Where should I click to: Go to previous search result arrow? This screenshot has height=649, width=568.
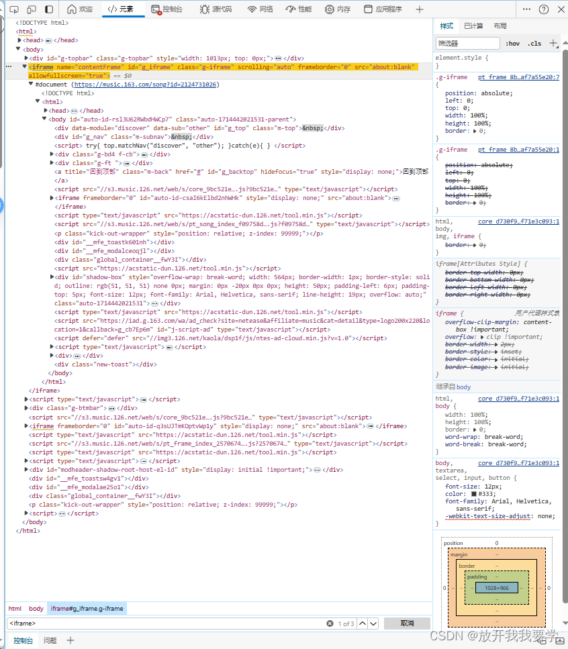363,623
